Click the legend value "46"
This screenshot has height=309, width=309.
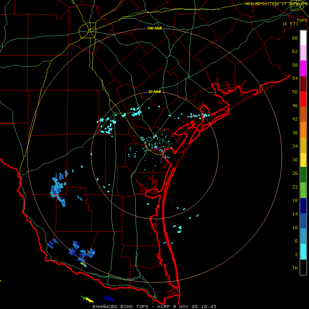(x=295, y=106)
